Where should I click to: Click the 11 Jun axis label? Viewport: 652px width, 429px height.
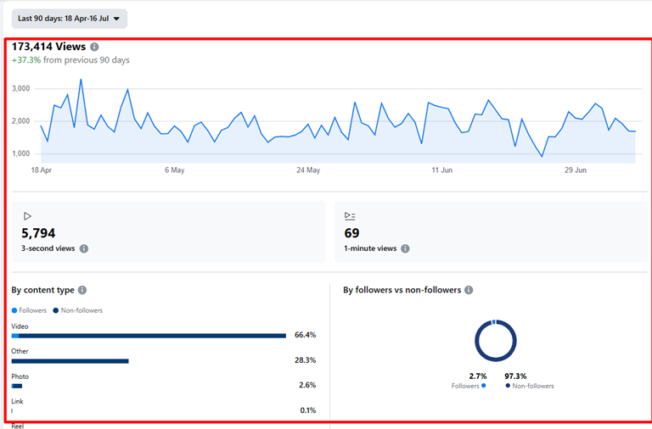click(x=442, y=170)
